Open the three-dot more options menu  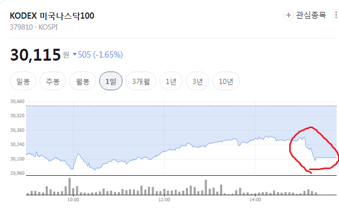[336, 15]
